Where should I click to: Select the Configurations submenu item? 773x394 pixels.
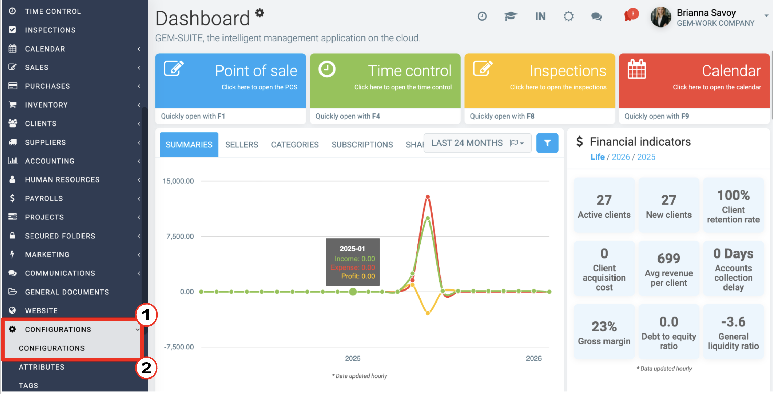click(52, 348)
